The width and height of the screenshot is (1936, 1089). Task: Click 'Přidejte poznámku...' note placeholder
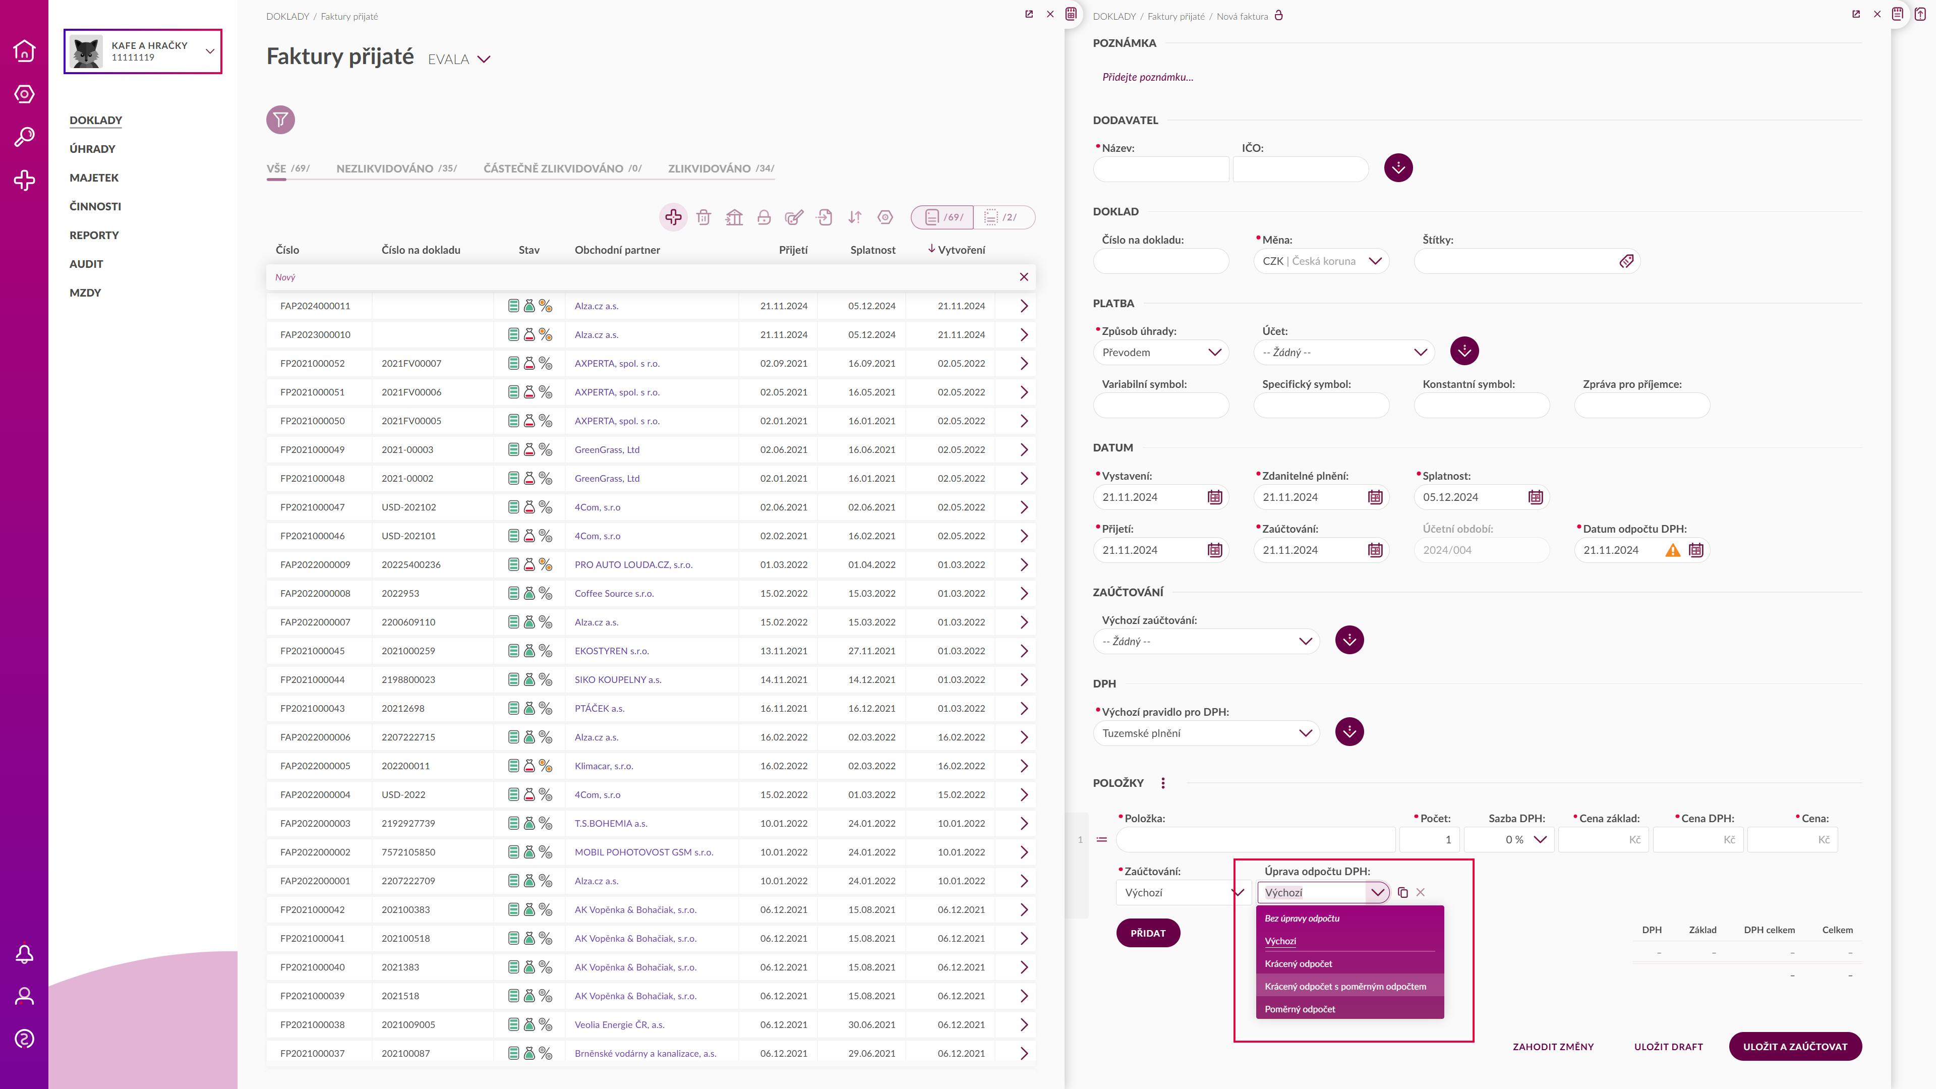(x=1148, y=77)
